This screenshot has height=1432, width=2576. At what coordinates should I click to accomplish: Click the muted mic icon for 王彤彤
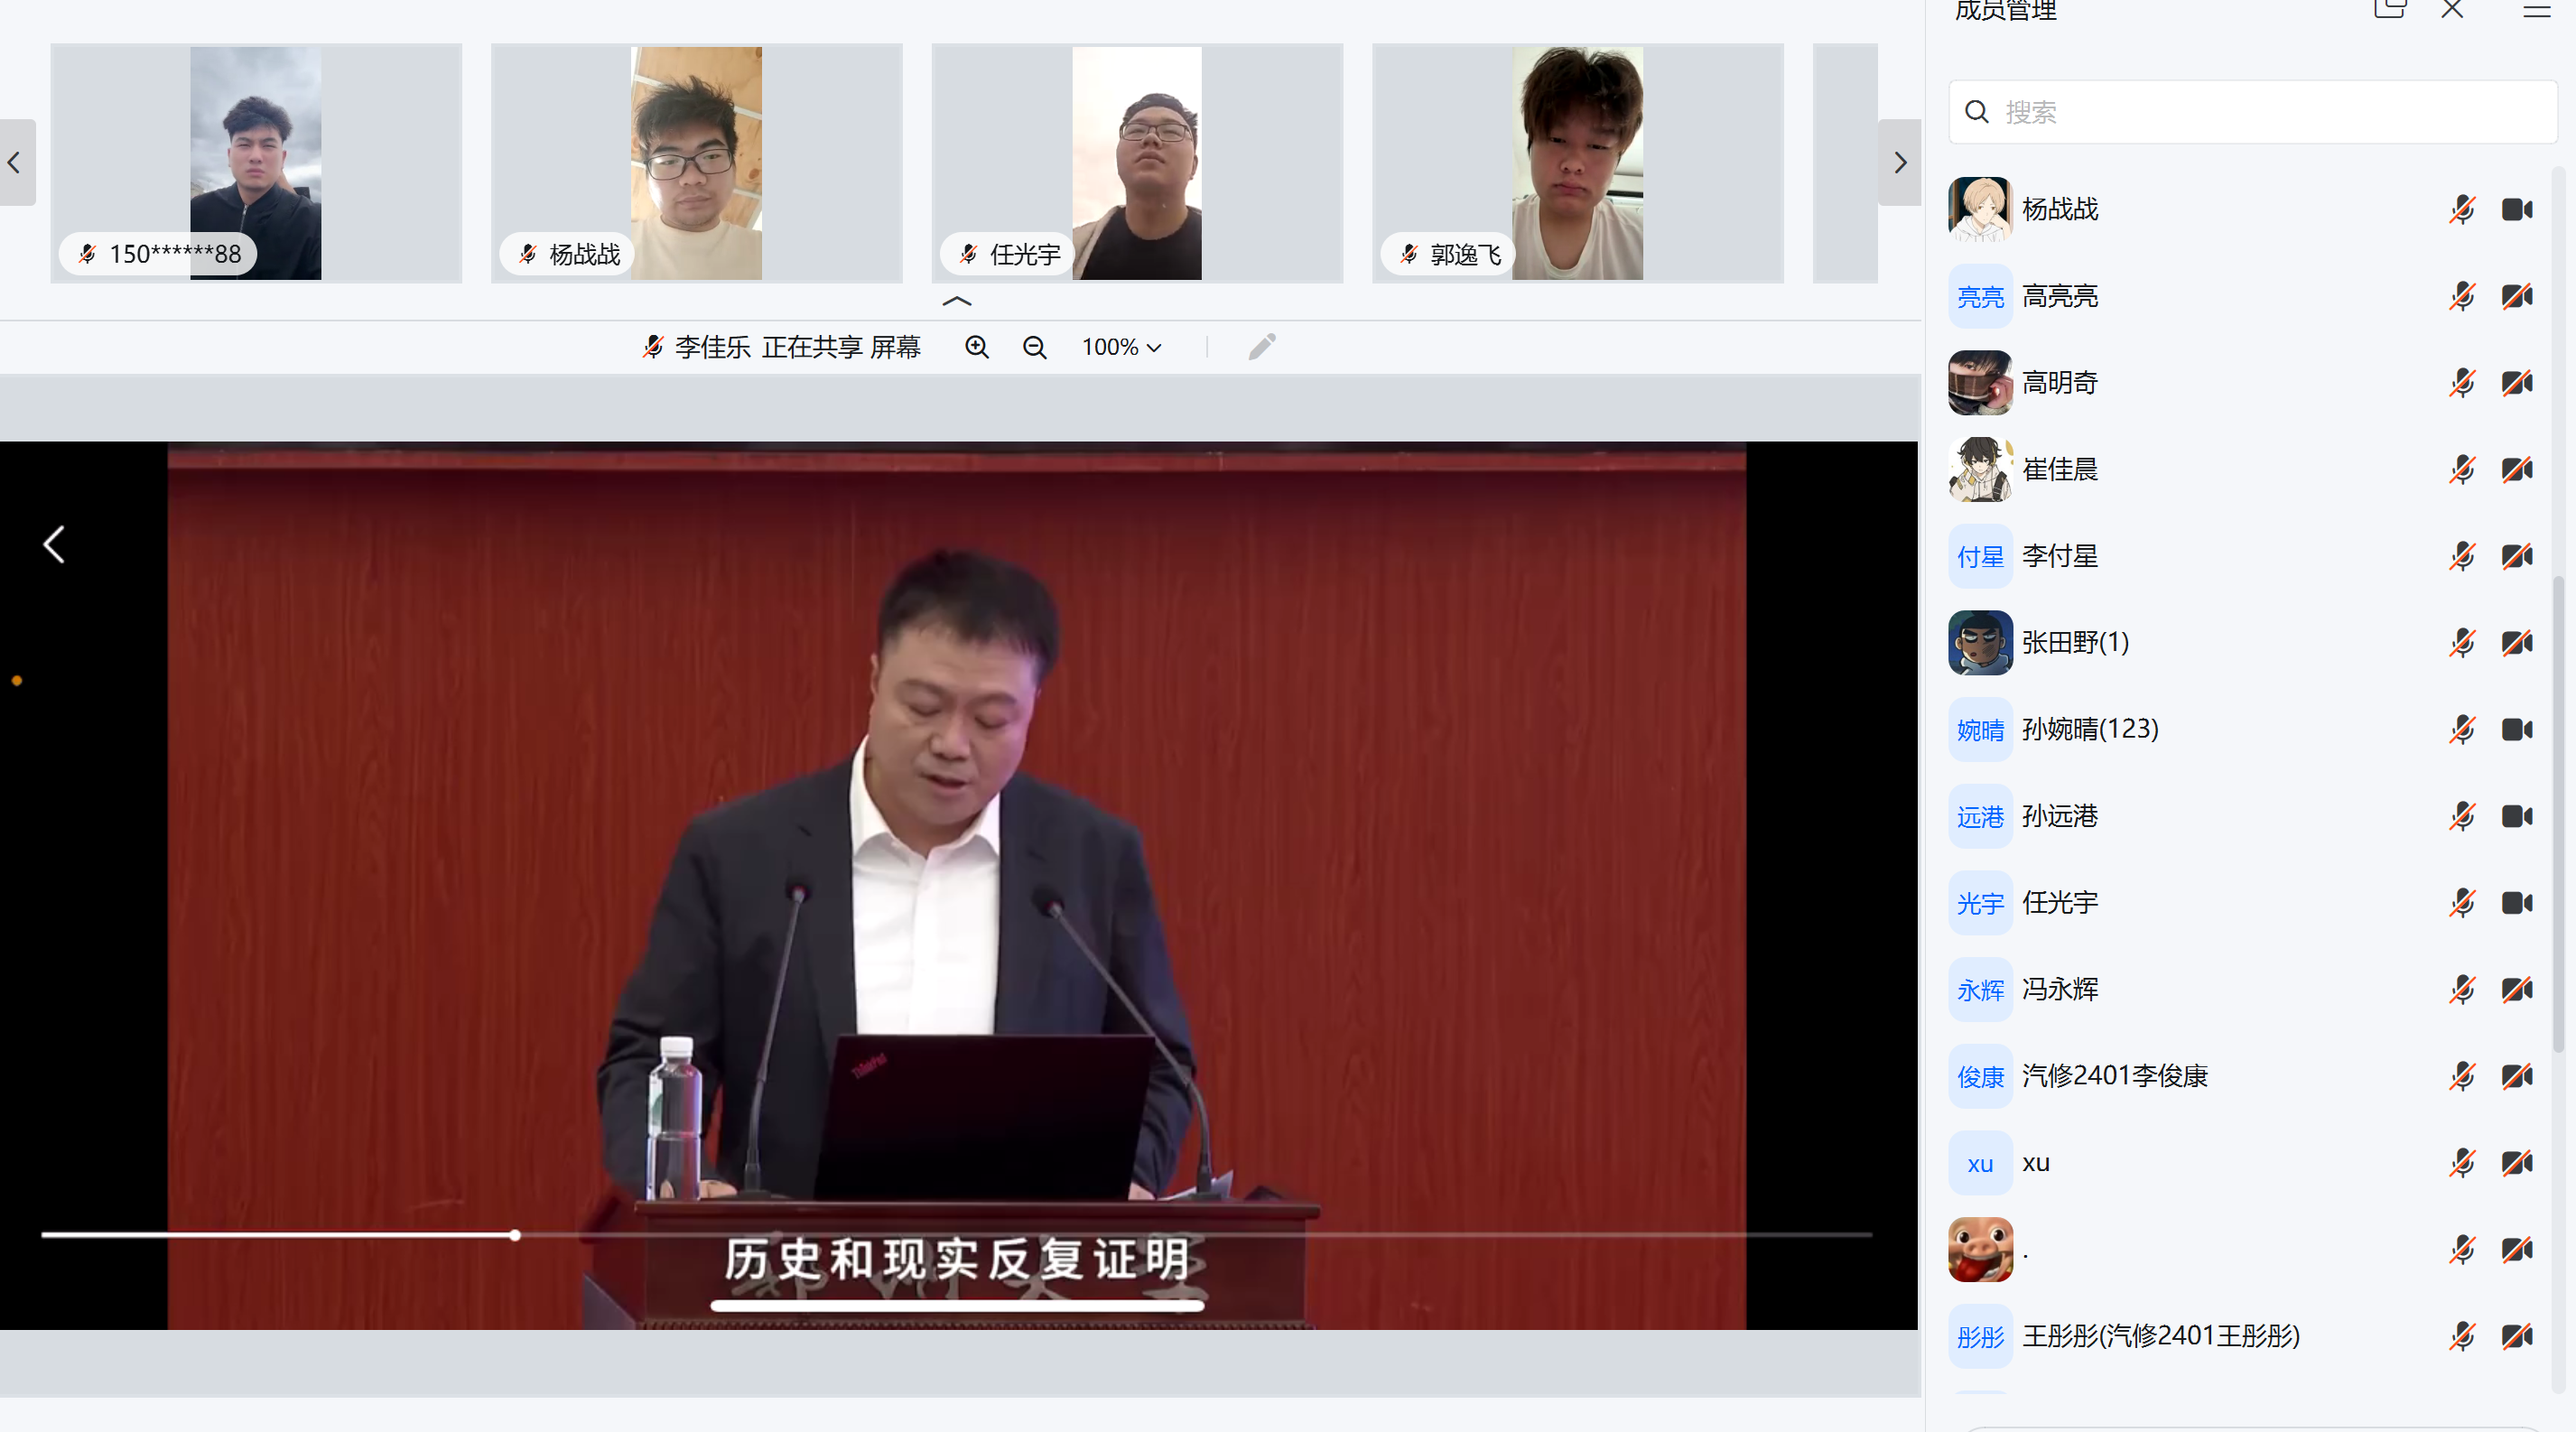2462,1336
